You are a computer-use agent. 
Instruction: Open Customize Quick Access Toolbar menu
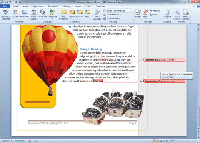click(20, 2)
